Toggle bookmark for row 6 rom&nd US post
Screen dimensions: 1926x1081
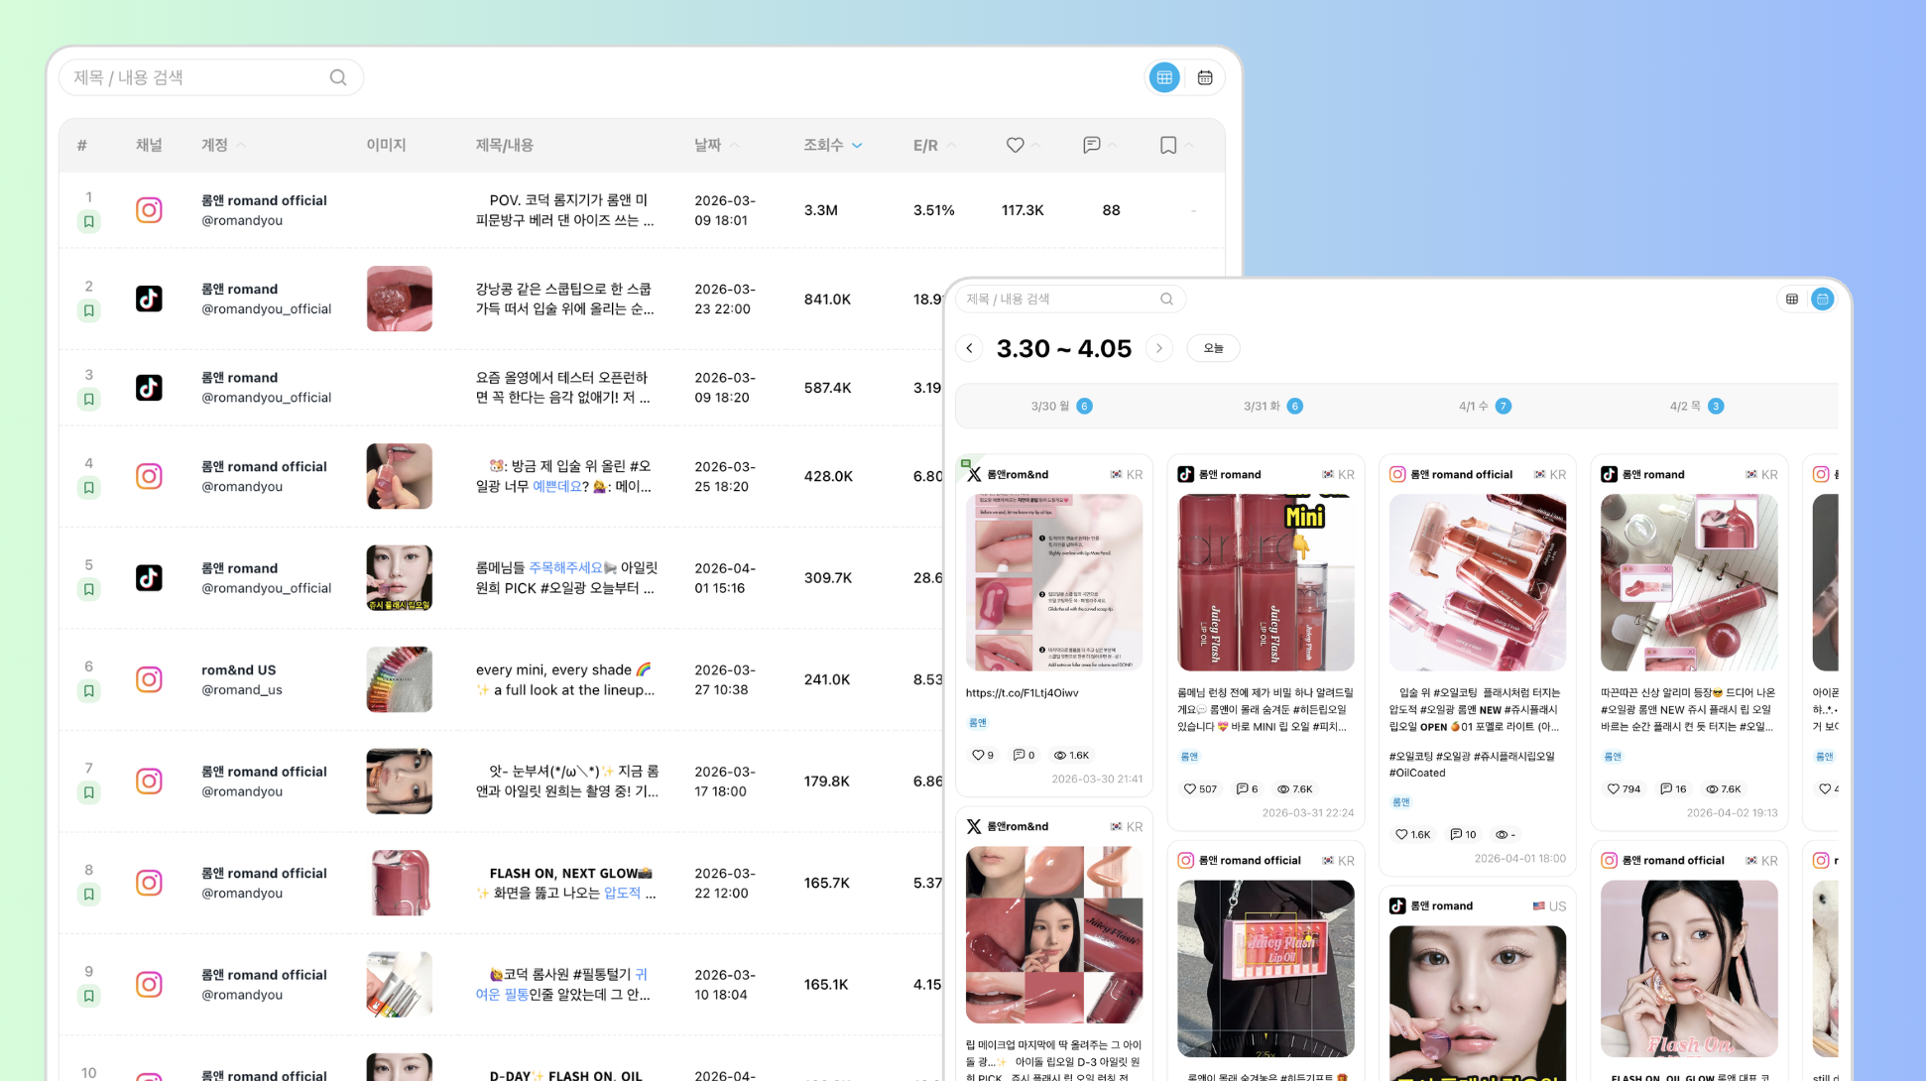coord(89,691)
